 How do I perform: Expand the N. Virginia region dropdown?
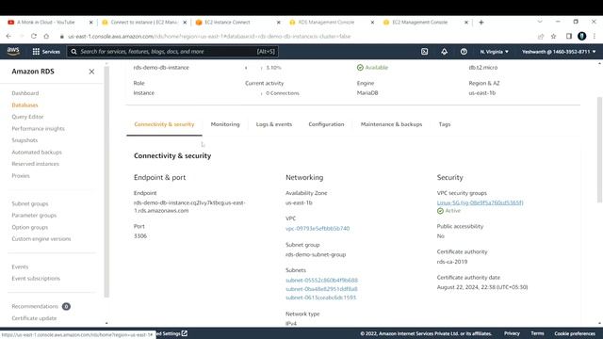point(494,52)
